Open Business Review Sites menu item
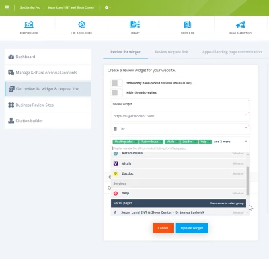Viewport: 269px width, 259px height. tap(48, 105)
